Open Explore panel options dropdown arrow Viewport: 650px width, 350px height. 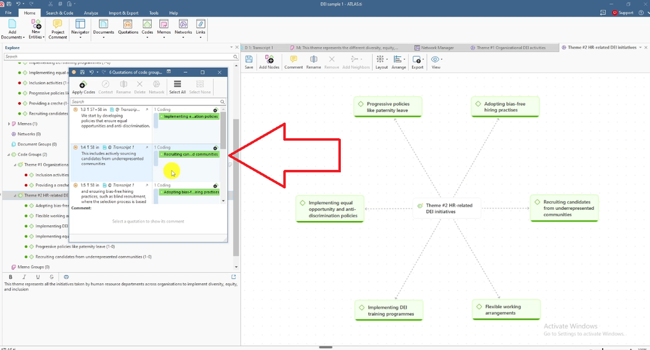231,47
